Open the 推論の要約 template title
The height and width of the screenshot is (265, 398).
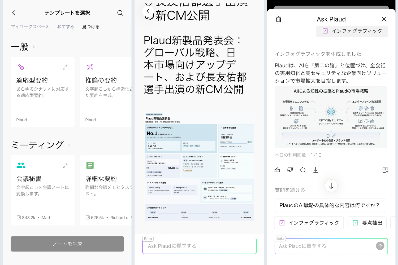click(x=101, y=80)
